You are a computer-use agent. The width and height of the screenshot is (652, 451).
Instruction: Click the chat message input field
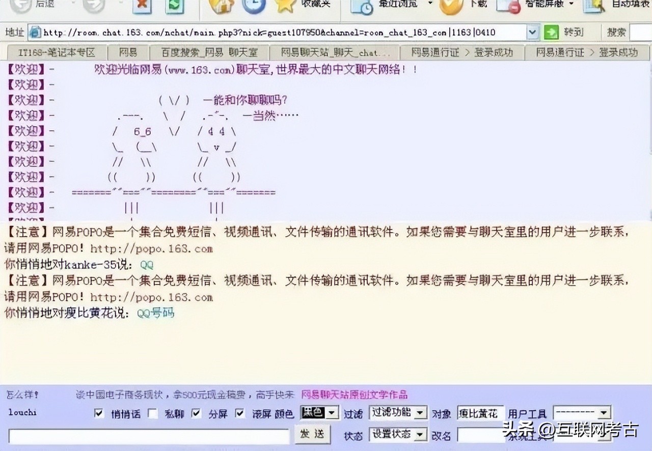149,436
